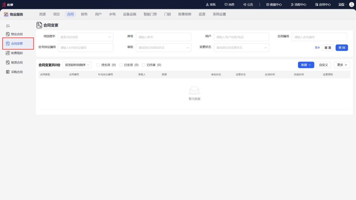
Task: Expand the 新建 button dropdown
Action: tap(306, 65)
